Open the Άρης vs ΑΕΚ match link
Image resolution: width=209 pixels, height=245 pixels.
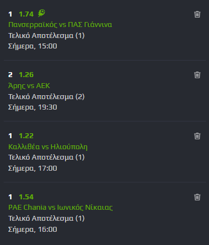tap(29, 86)
